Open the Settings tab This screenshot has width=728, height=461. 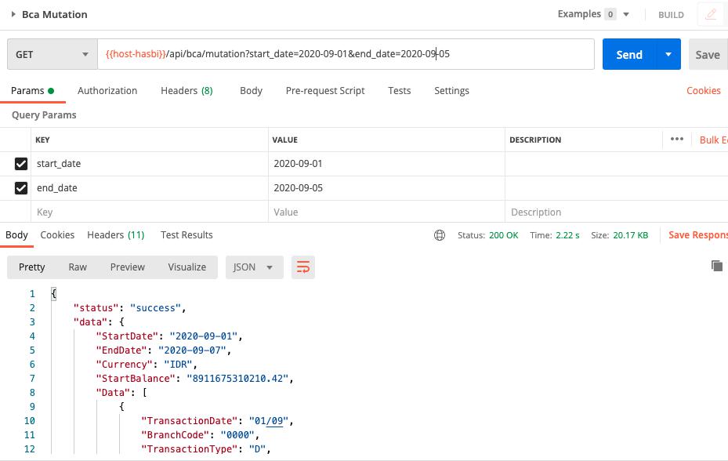coord(451,91)
